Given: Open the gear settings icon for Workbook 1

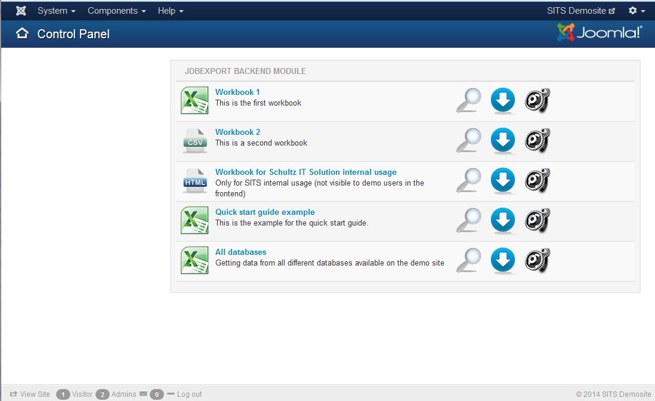Looking at the screenshot, I should 537,100.
